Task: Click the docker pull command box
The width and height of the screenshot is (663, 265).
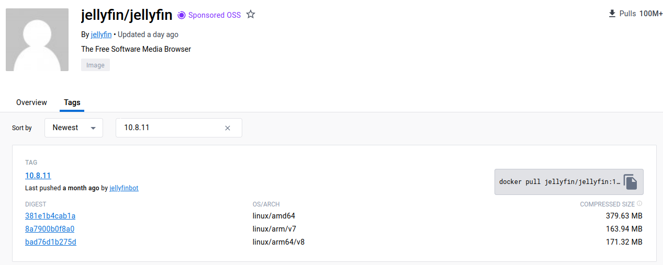Action: click(x=569, y=182)
